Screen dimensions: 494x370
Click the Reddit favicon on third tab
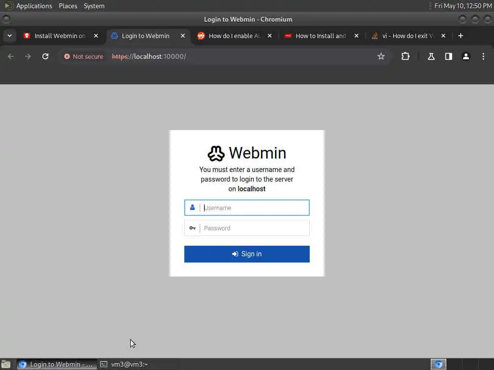pyautogui.click(x=201, y=36)
